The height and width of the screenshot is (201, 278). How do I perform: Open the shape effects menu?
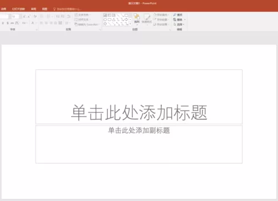[x=161, y=24]
